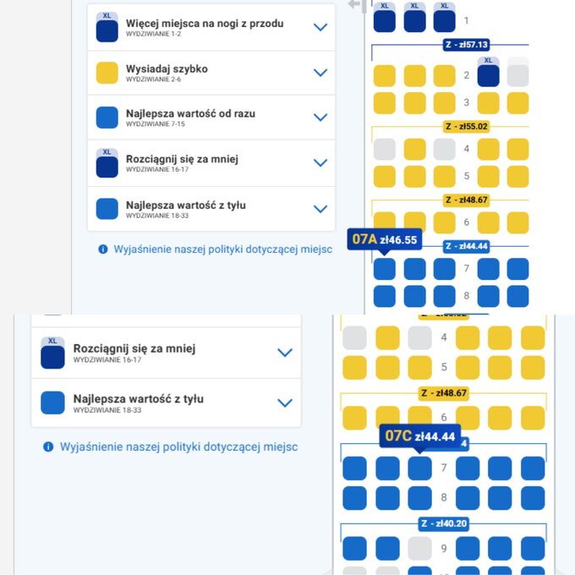
Task: Select the "Najlepsza wartość od razu" title
Action: [190, 113]
